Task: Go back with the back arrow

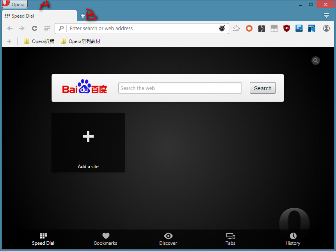Action: 10,28
